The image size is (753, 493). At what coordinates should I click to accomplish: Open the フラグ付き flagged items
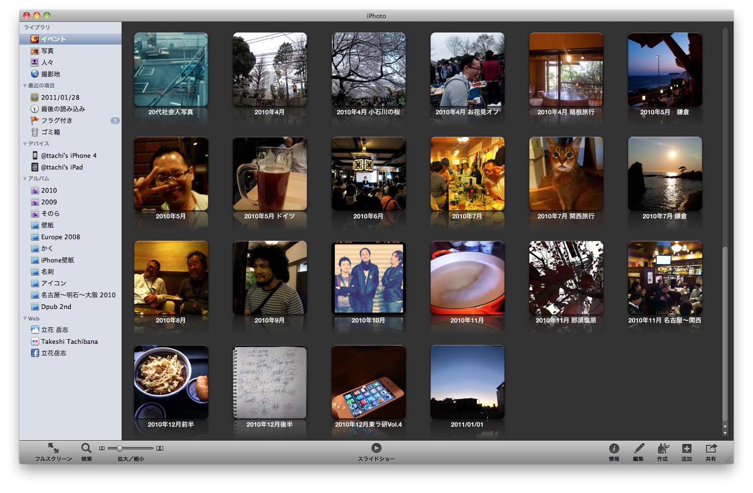pyautogui.click(x=57, y=121)
